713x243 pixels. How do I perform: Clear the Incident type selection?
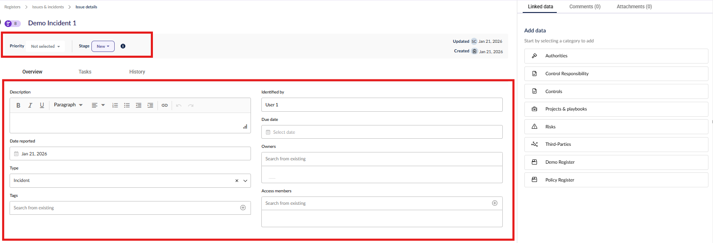pyautogui.click(x=237, y=181)
